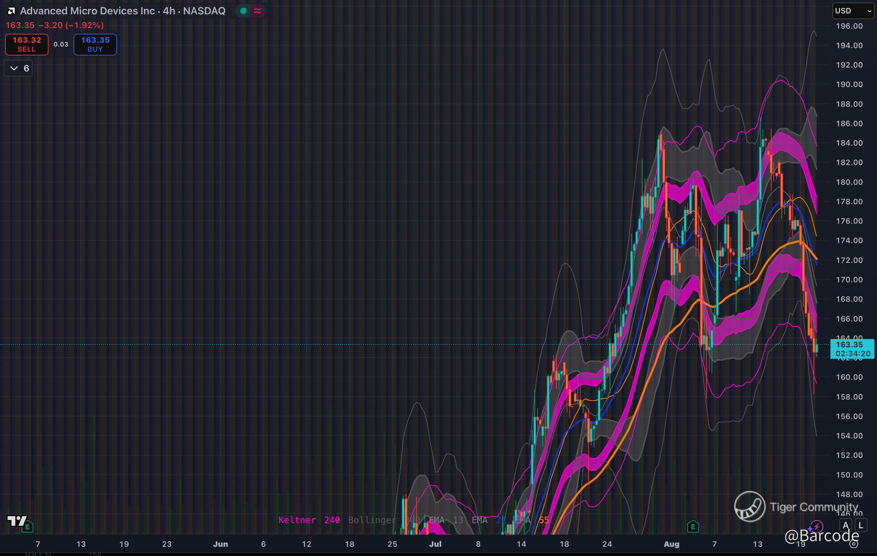Click the green market-open status dot
Viewport: 877px width, 556px height.
[243, 11]
